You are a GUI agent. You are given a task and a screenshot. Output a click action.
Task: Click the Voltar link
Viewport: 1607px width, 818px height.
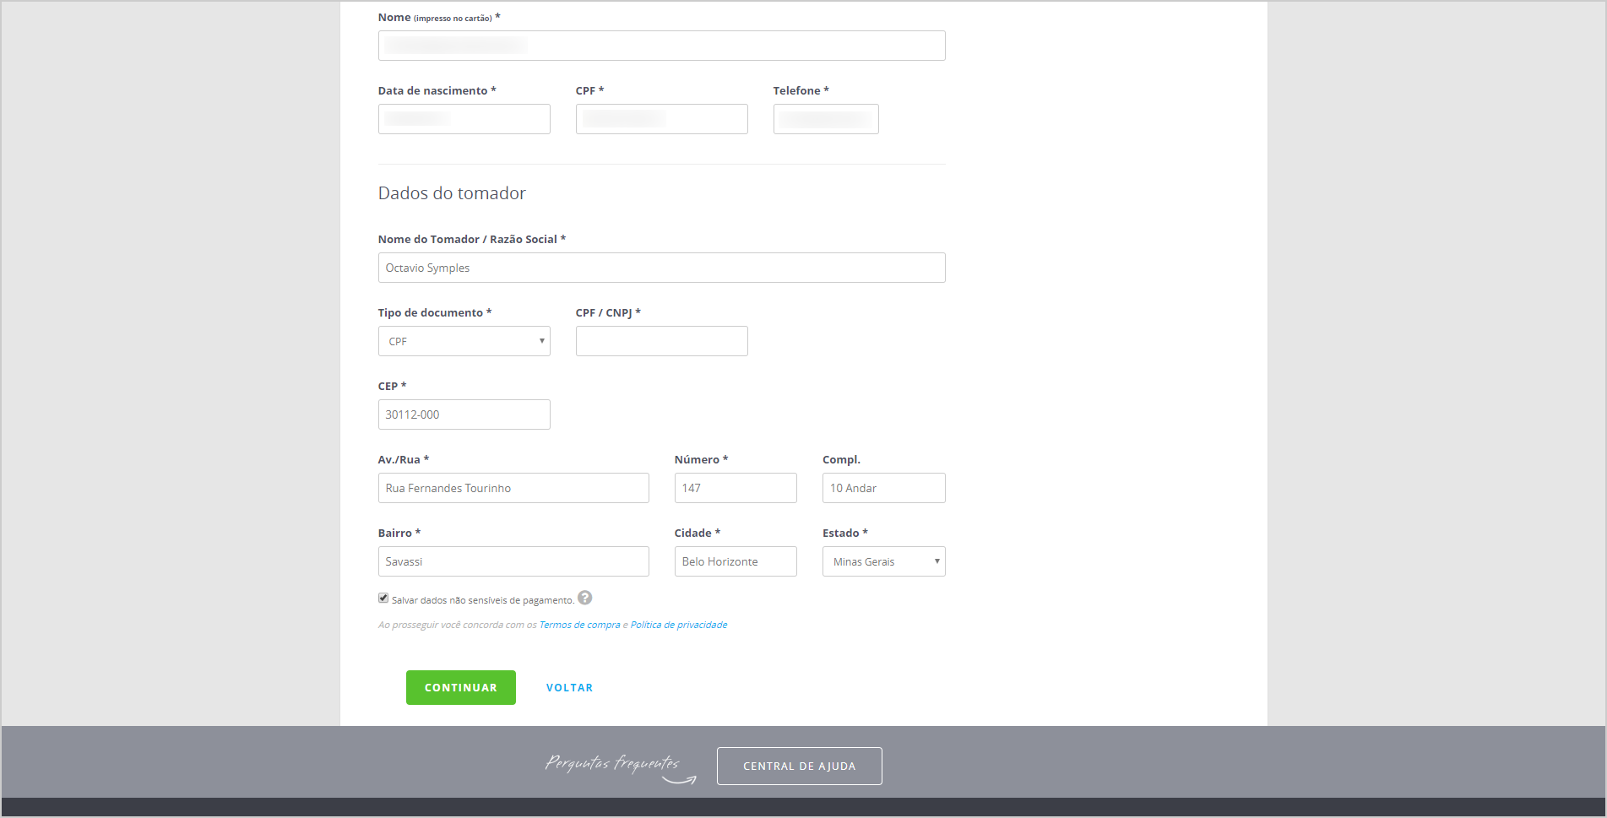[569, 688]
